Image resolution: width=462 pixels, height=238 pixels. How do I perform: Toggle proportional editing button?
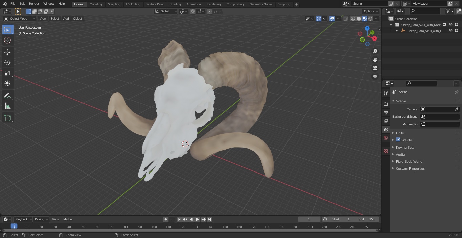210,11
